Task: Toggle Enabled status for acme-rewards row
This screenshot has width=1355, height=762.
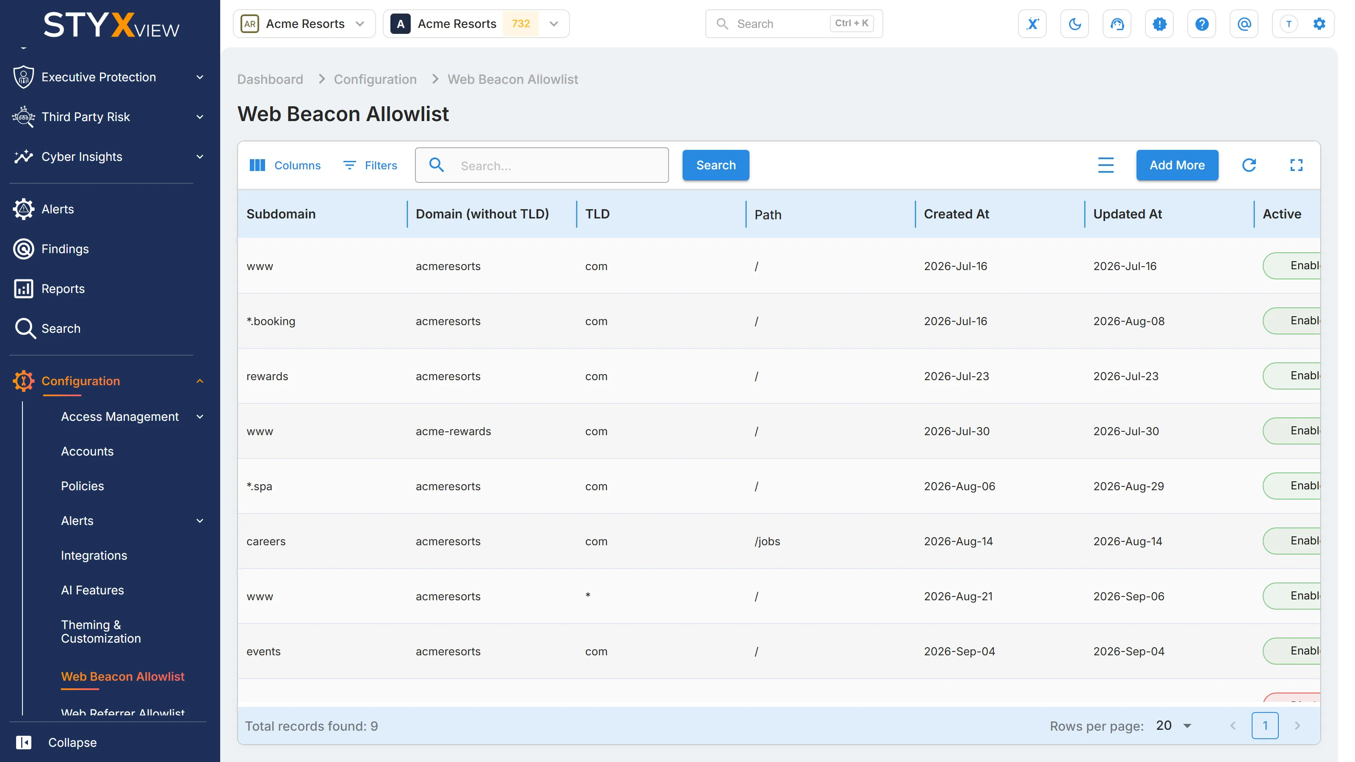Action: (1292, 431)
